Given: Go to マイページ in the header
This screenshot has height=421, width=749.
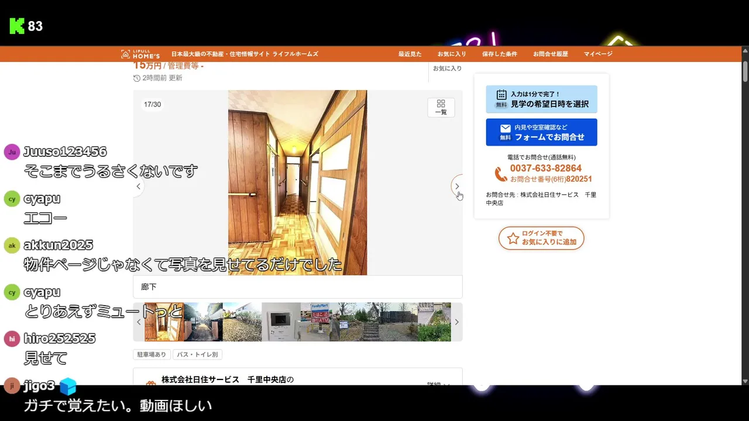Looking at the screenshot, I should (x=598, y=54).
